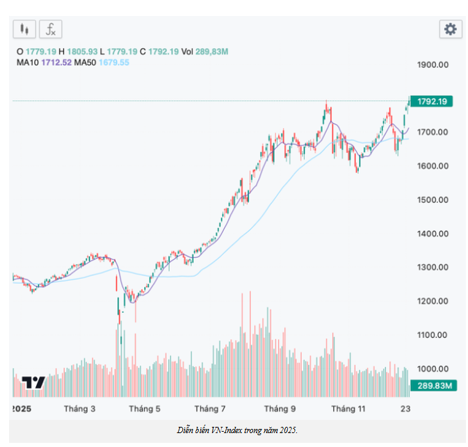
Task: Click the caption Diễn biến VN-Index trong năm 2025
Action: 238,431
